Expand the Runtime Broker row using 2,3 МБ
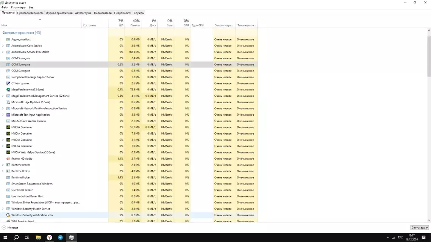The height and width of the screenshot is (242, 431). point(3,165)
